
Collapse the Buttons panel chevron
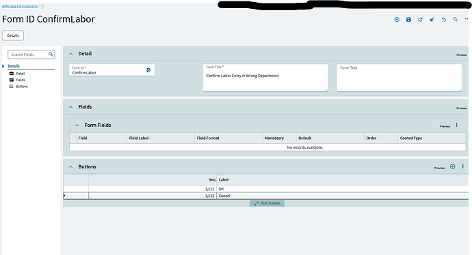pyautogui.click(x=70, y=167)
